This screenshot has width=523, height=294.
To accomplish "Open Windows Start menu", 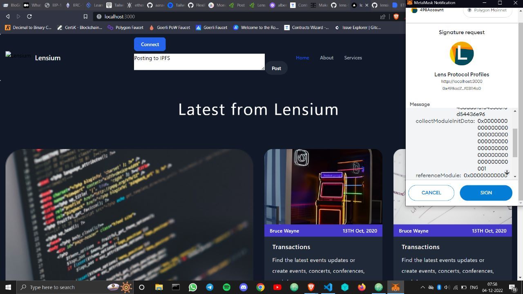I will (x=8, y=287).
